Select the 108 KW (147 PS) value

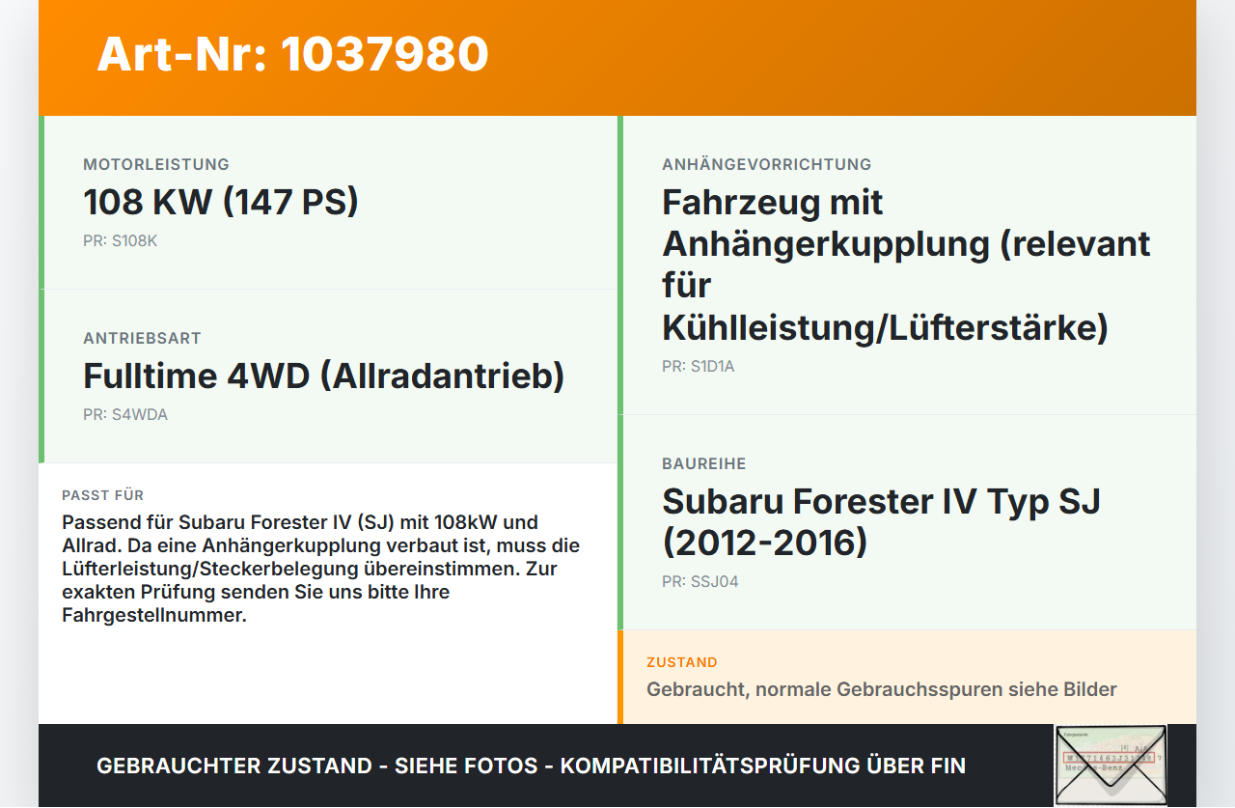(x=221, y=202)
